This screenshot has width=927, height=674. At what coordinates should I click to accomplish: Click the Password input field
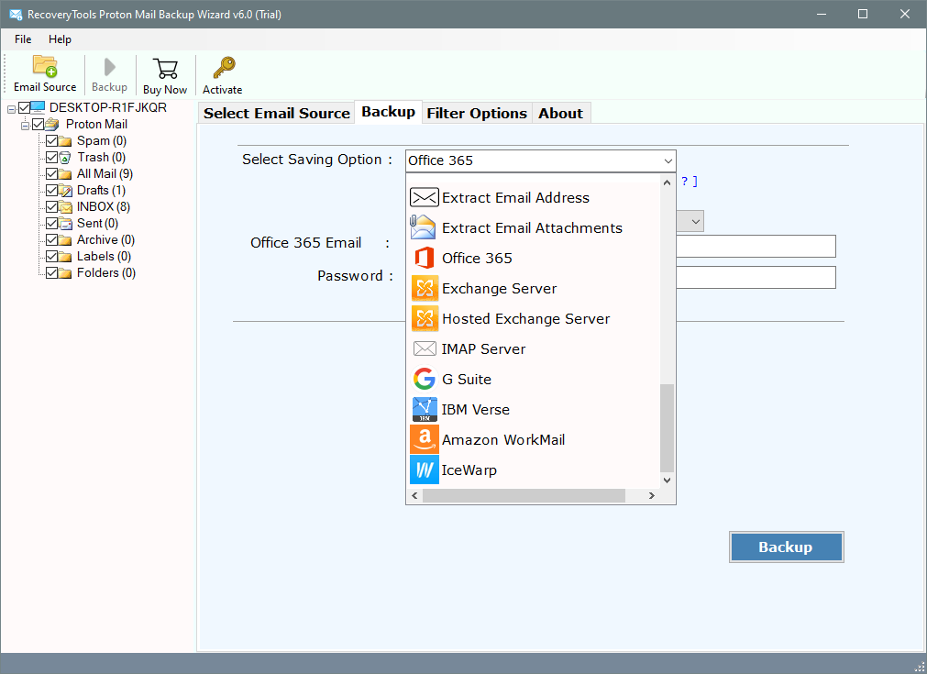(x=756, y=277)
